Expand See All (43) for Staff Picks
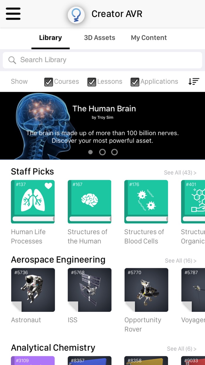 (x=180, y=173)
